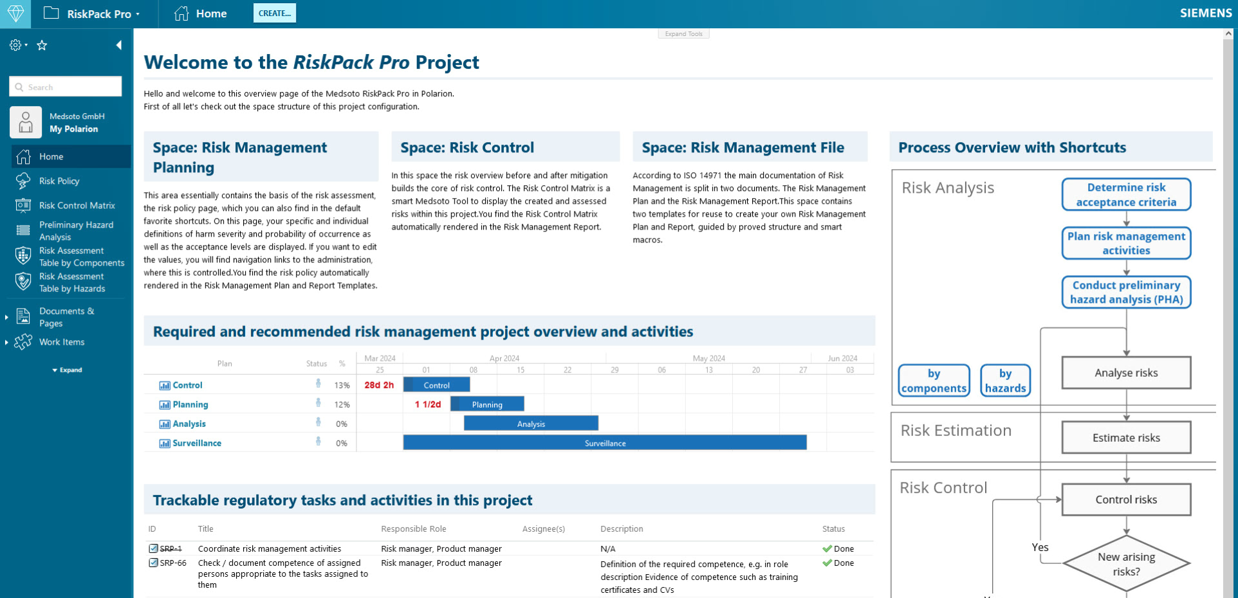This screenshot has height=598, width=1238.
Task: Click the Polarion diamond logo icon
Action: coord(15,14)
